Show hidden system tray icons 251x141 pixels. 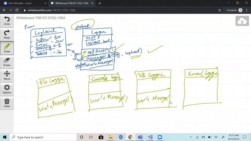(x=191, y=137)
